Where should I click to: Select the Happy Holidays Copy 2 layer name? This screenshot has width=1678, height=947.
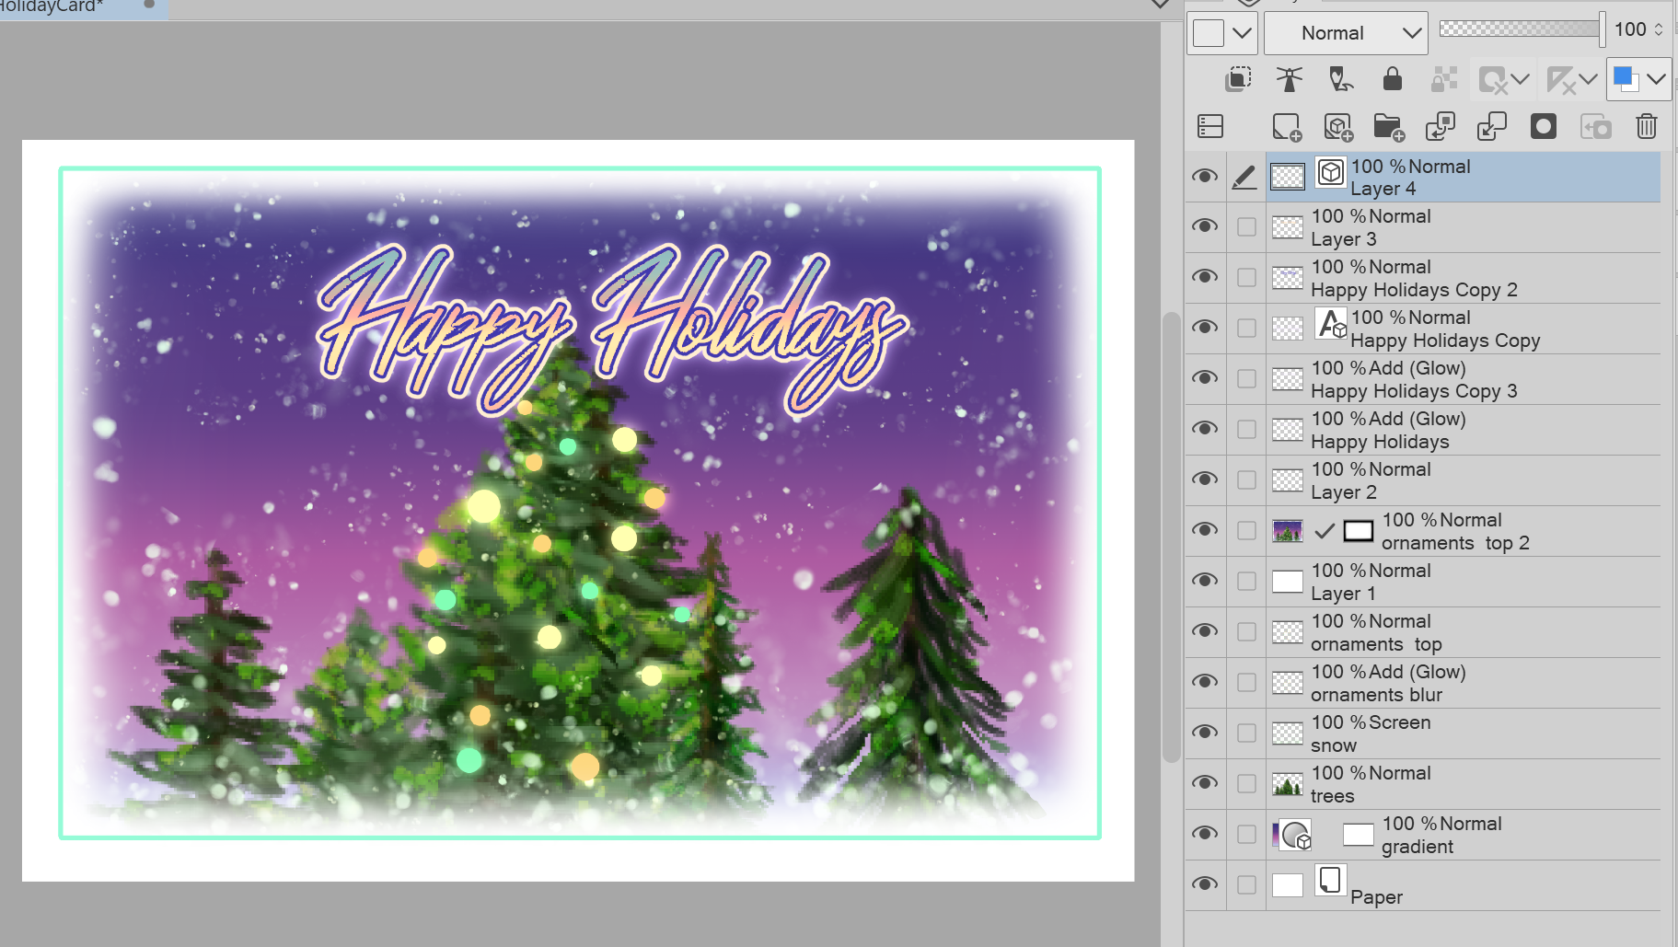pos(1414,290)
